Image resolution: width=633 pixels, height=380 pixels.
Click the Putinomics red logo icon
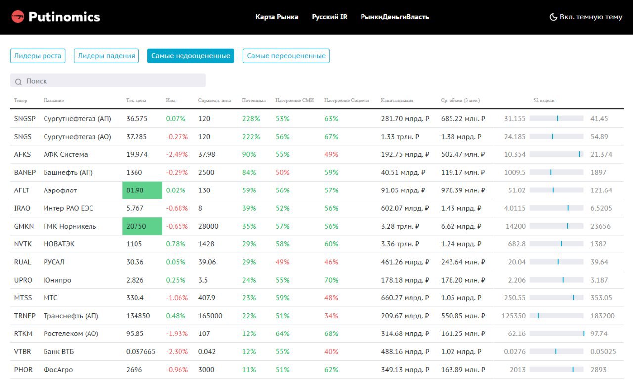pyautogui.click(x=18, y=17)
